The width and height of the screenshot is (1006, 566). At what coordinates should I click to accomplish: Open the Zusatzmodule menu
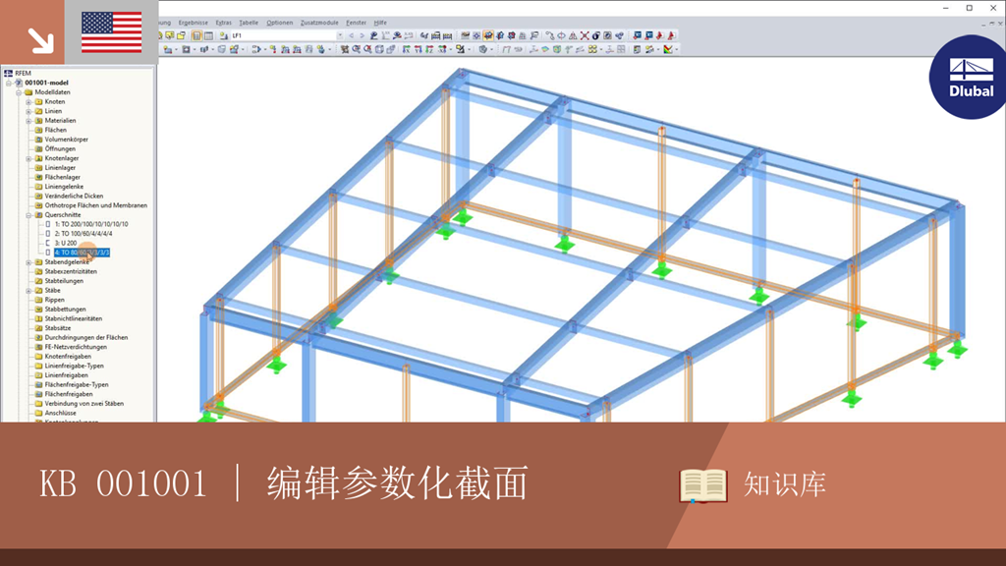[319, 23]
